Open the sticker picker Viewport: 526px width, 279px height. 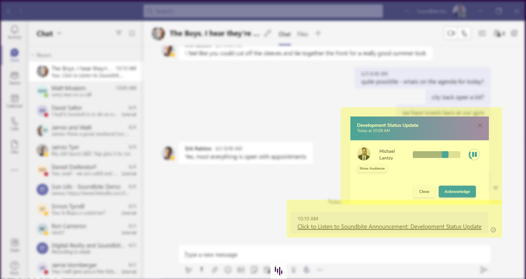pos(254,270)
